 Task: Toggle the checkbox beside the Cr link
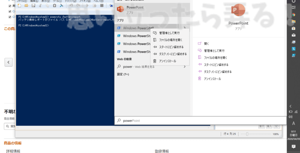[10, 11]
